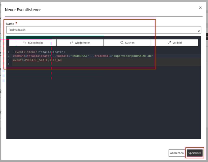Clear the Name field with its x icon
208x162 pixels.
[199, 31]
